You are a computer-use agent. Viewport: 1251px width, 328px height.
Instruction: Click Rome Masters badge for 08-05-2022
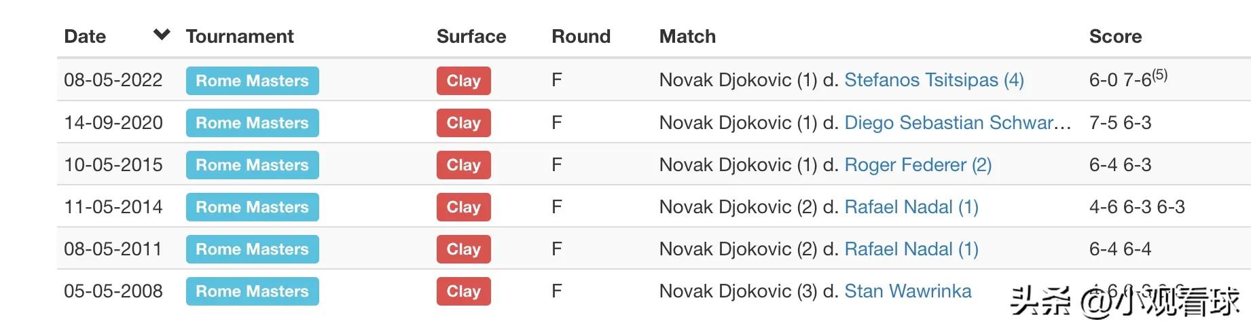click(x=252, y=81)
